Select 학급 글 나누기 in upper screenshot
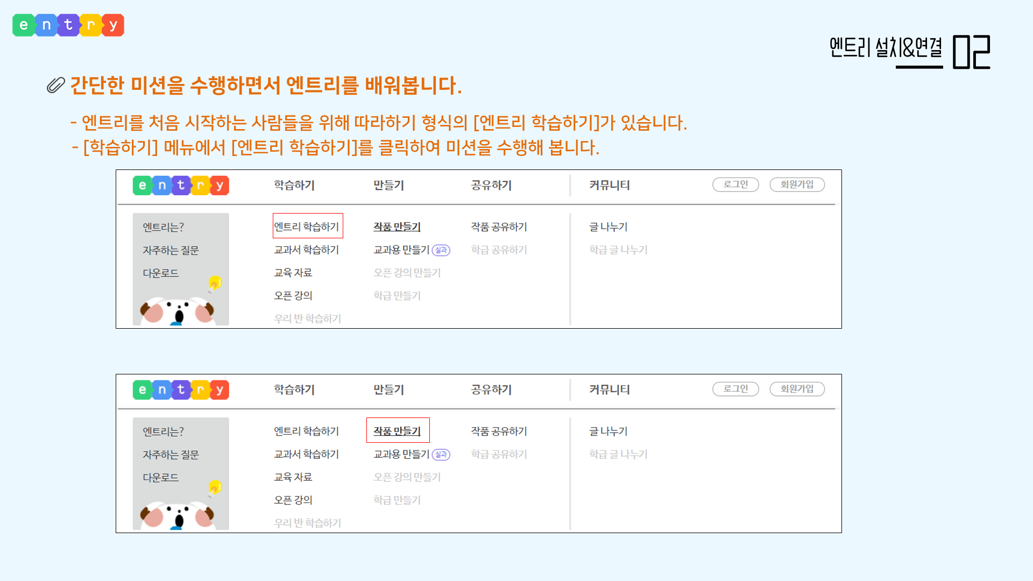Image resolution: width=1033 pixels, height=581 pixels. 619,250
